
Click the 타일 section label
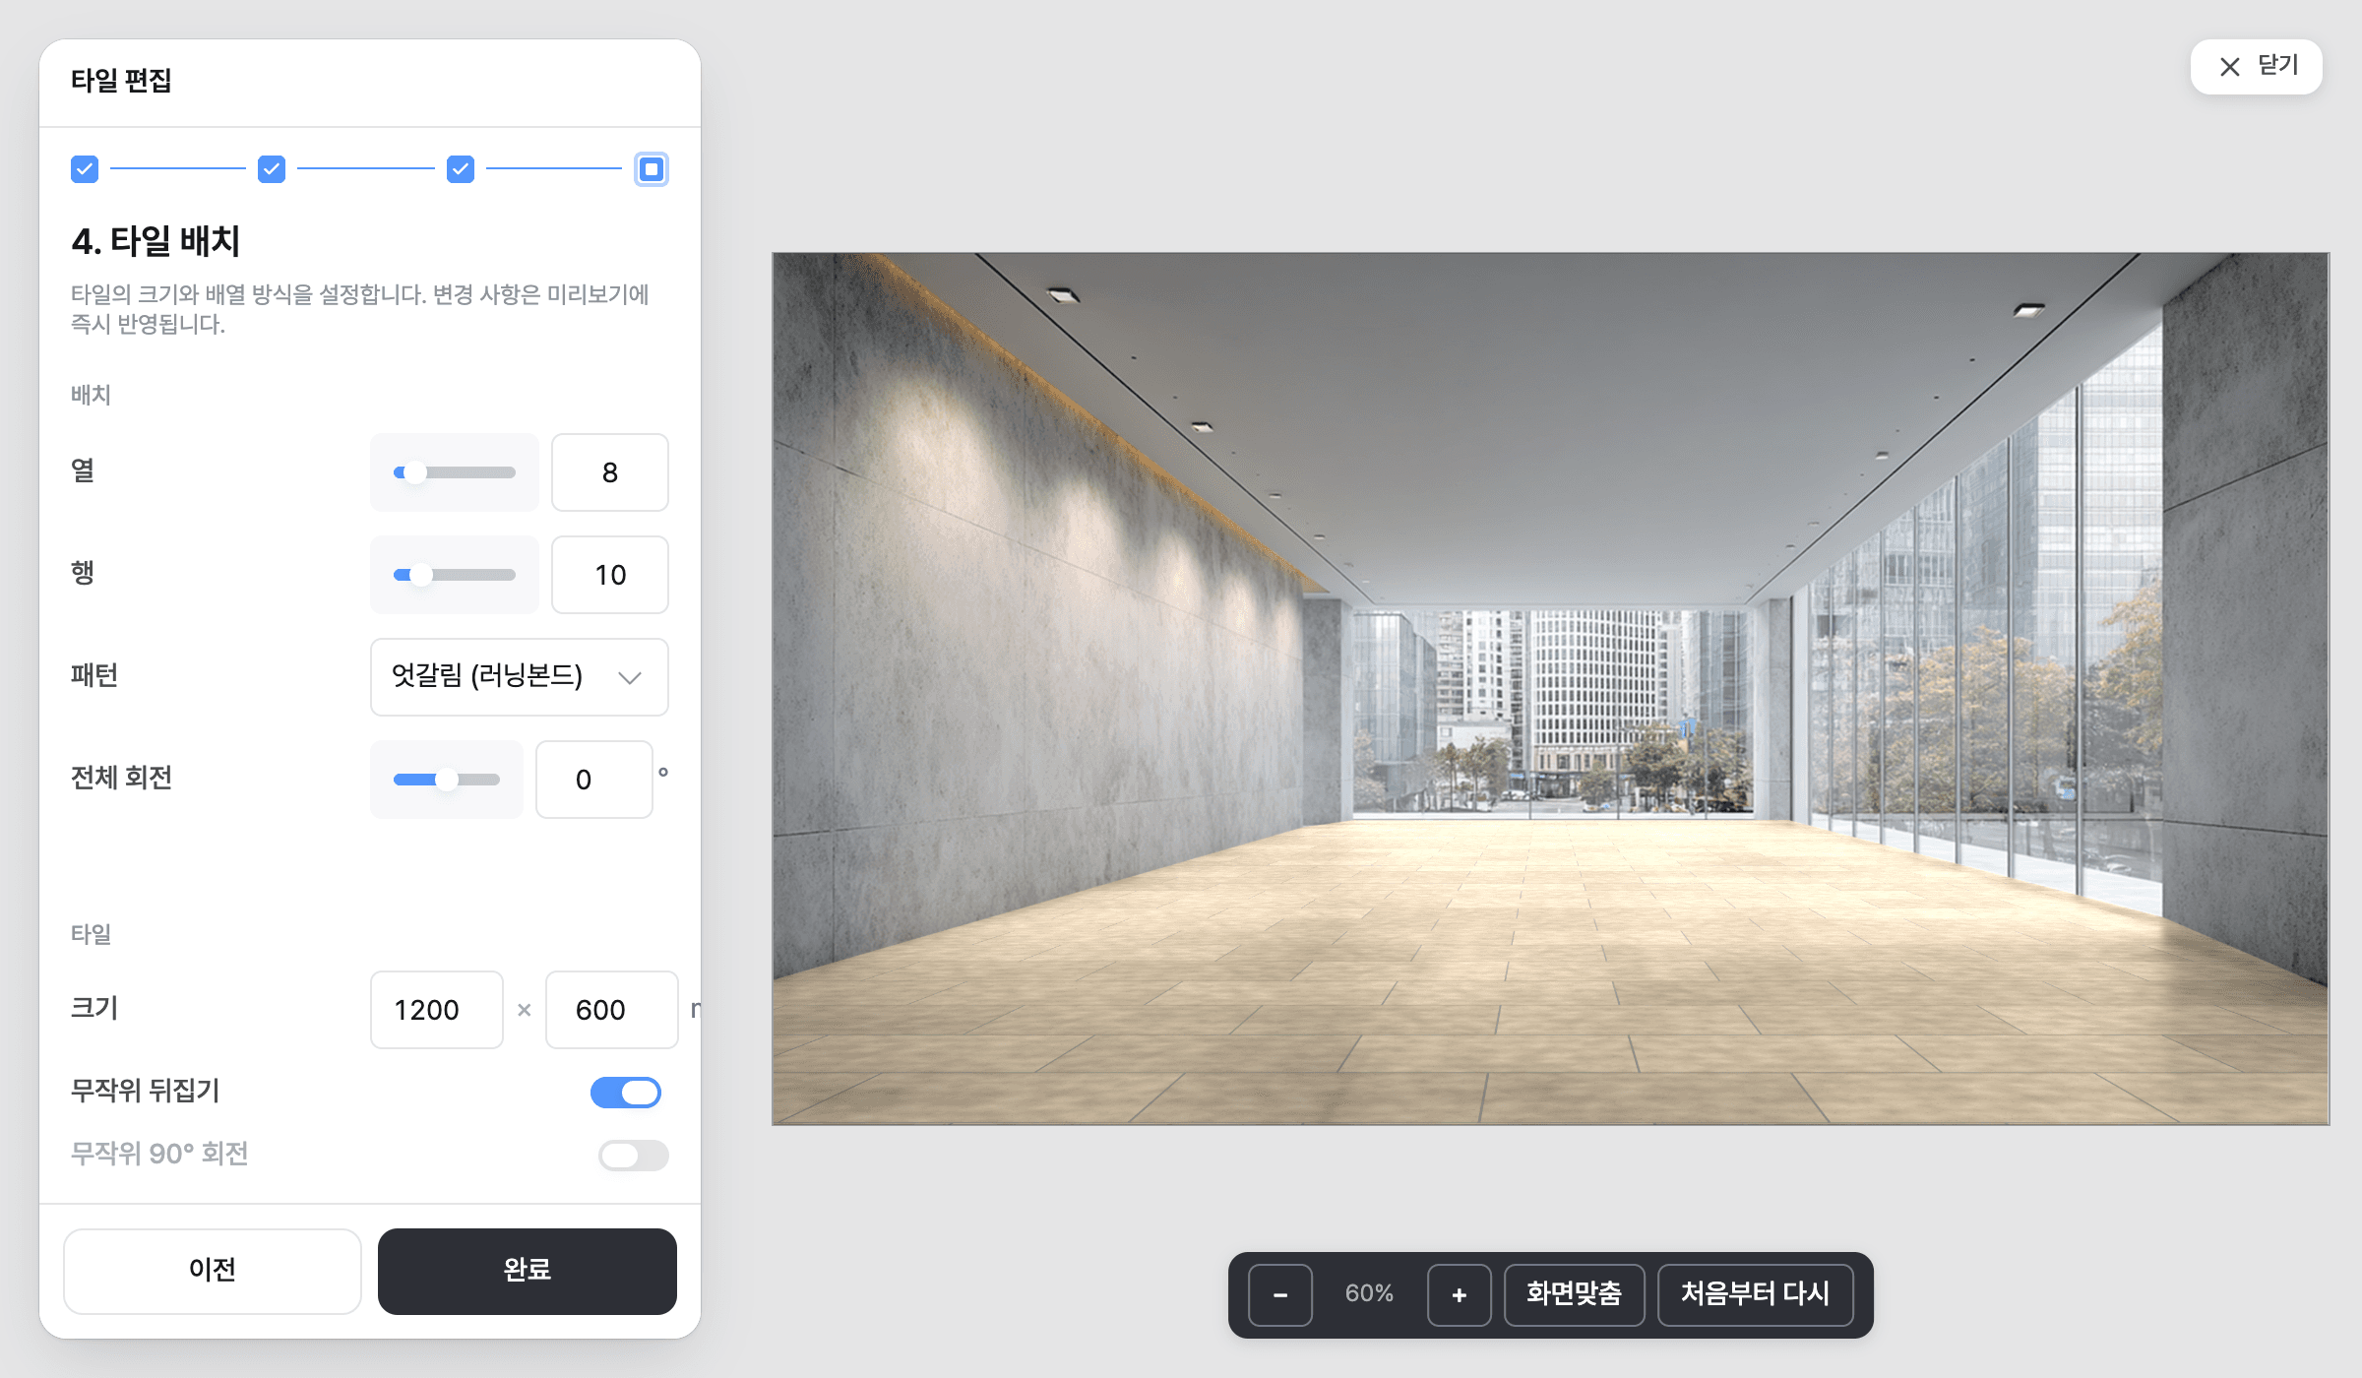pyautogui.click(x=91, y=934)
